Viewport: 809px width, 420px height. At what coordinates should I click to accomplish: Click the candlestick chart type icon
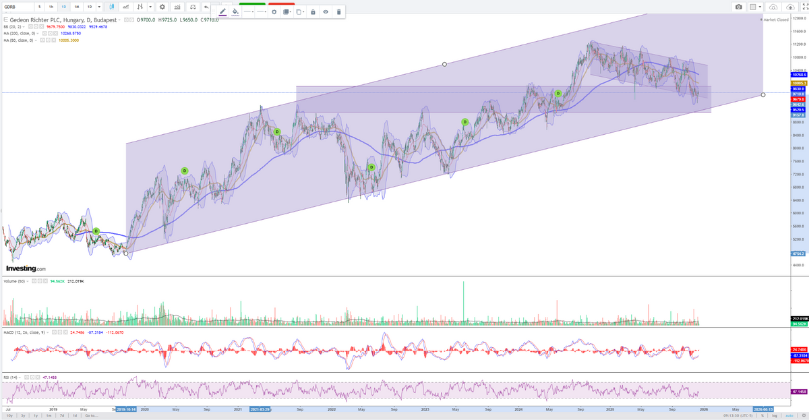click(x=112, y=7)
